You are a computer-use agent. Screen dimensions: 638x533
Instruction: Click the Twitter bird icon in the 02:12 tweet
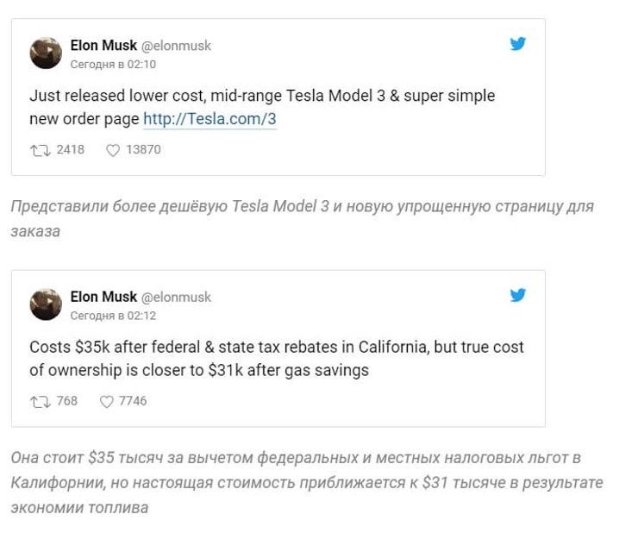[x=517, y=295]
